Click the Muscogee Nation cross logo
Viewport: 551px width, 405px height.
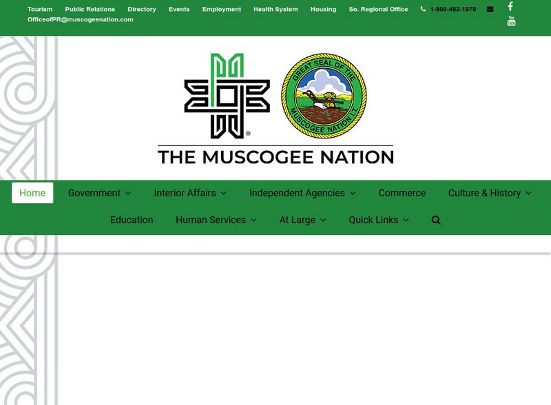[x=227, y=96]
